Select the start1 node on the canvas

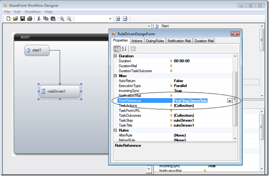[x=37, y=50]
